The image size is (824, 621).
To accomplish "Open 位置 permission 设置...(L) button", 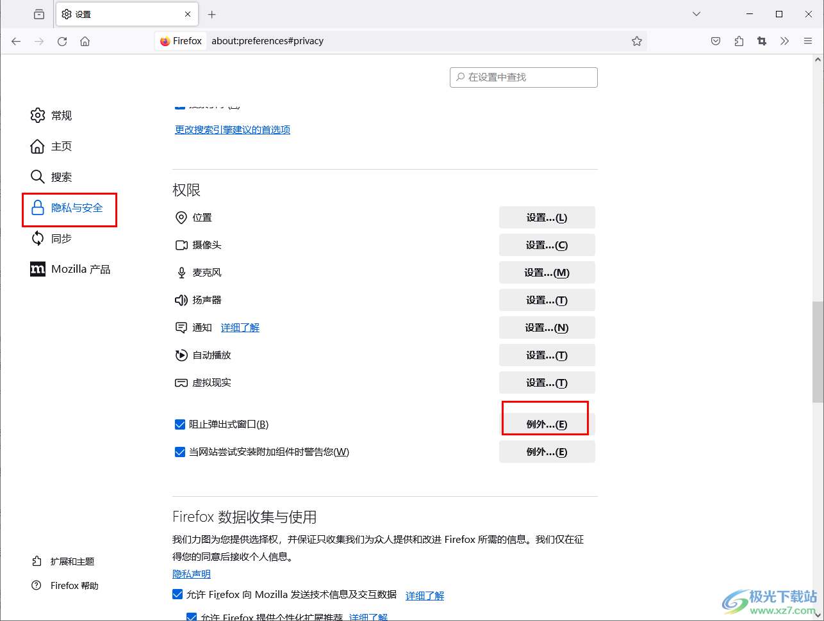I will pyautogui.click(x=547, y=218).
